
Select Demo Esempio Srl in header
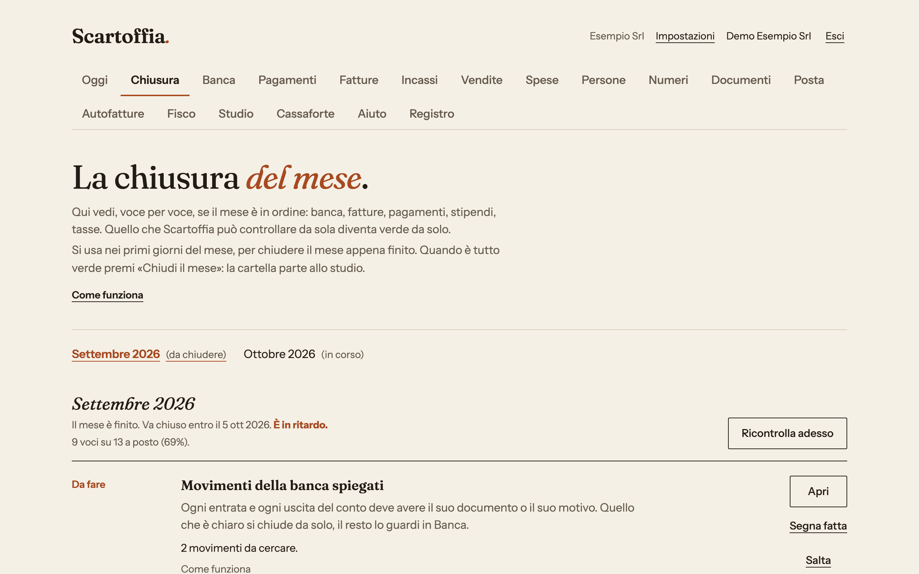click(768, 36)
